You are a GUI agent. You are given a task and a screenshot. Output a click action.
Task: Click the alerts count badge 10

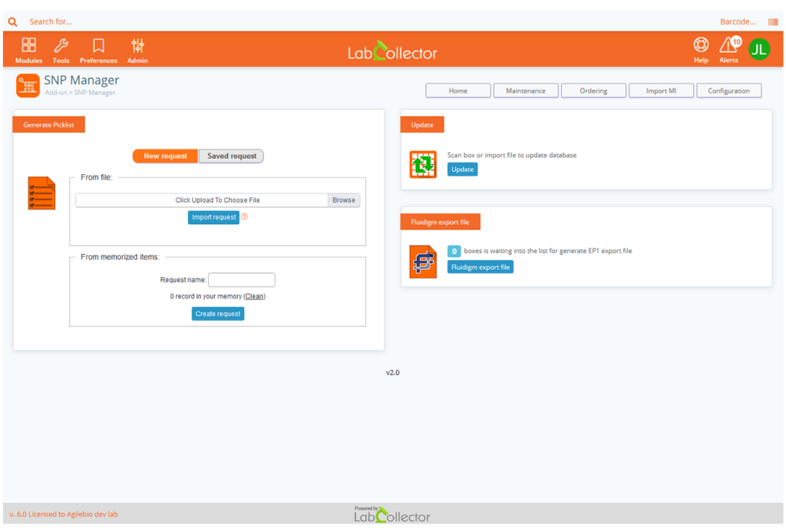point(735,41)
